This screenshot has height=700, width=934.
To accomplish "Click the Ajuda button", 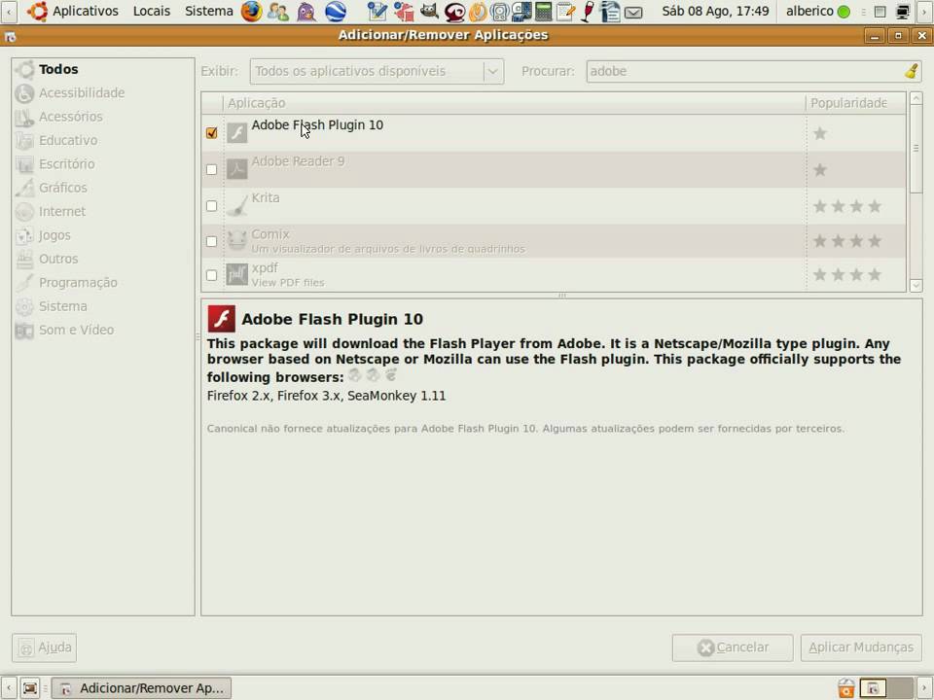I will pyautogui.click(x=44, y=647).
